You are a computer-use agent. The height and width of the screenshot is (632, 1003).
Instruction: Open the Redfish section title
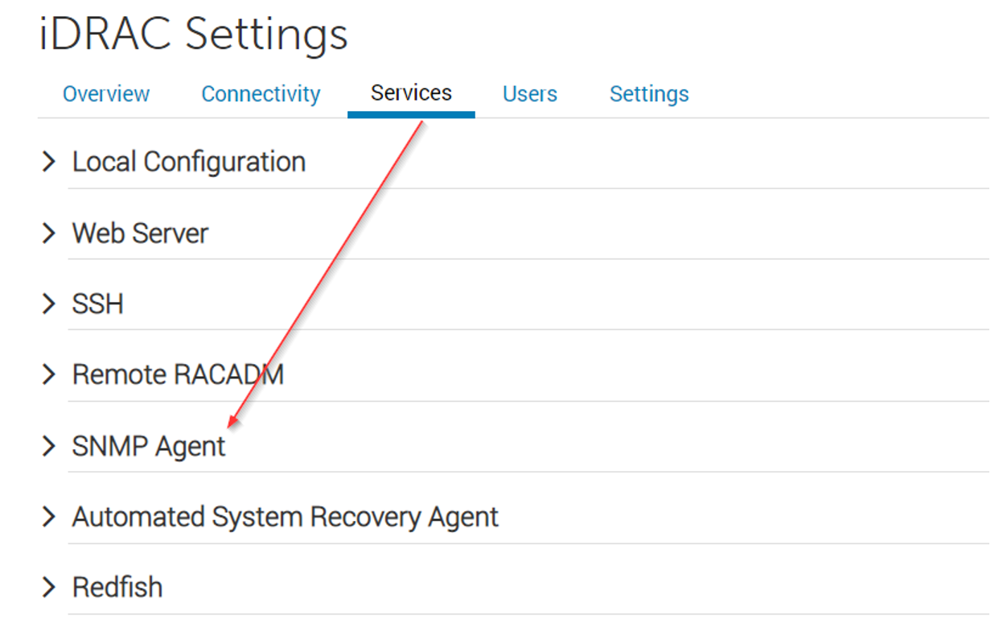(117, 588)
